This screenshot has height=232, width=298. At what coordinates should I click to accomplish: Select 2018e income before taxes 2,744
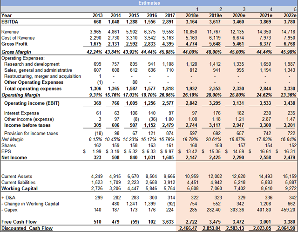tap(191, 125)
